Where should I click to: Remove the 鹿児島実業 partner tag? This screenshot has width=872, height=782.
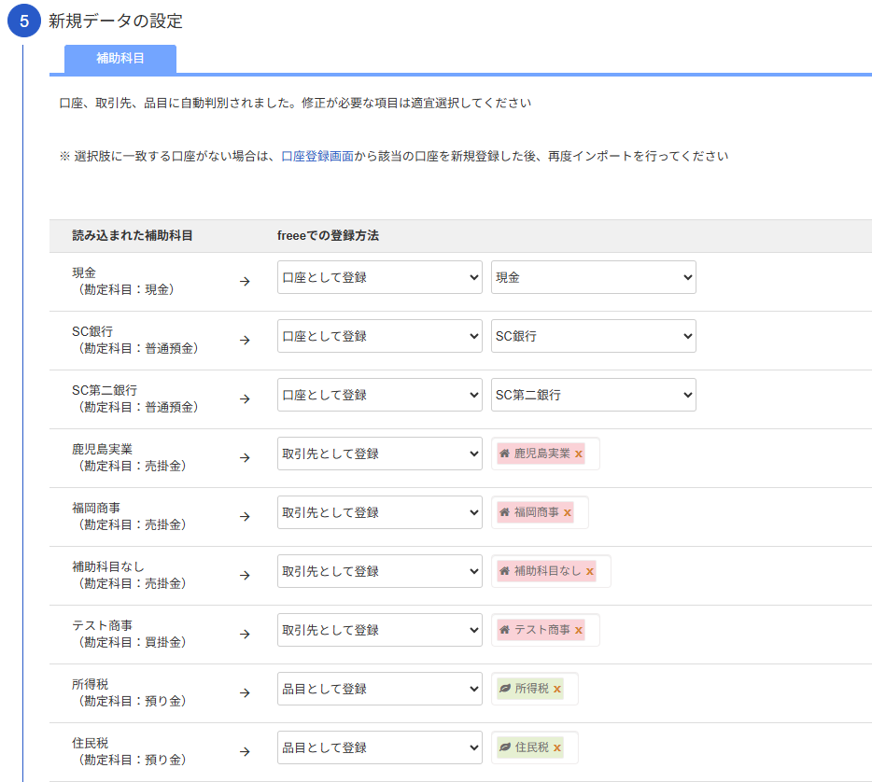tap(579, 454)
